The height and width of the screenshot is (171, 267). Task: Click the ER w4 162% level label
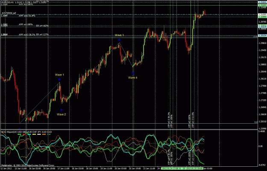(42, 26)
